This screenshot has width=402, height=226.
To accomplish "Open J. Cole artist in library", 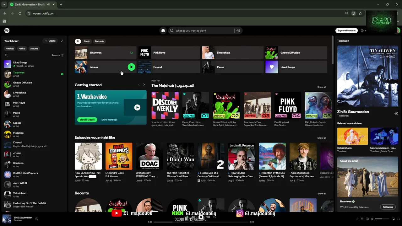I will [x=34, y=154].
